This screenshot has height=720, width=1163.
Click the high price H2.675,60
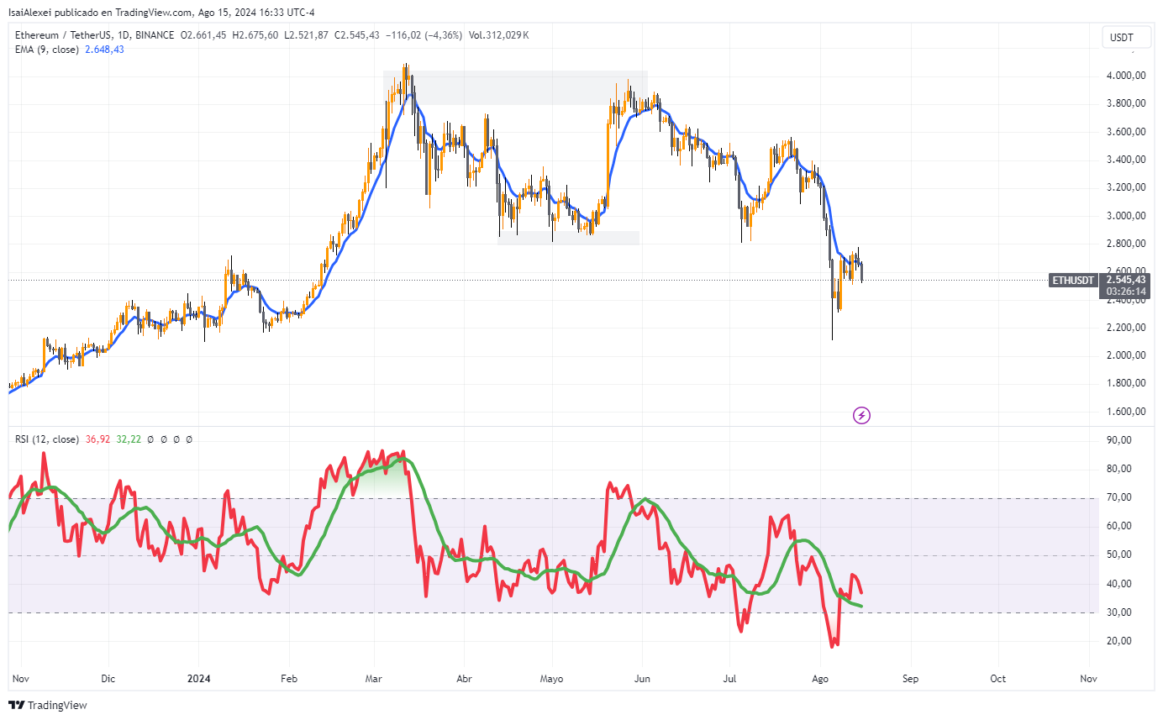[255, 34]
